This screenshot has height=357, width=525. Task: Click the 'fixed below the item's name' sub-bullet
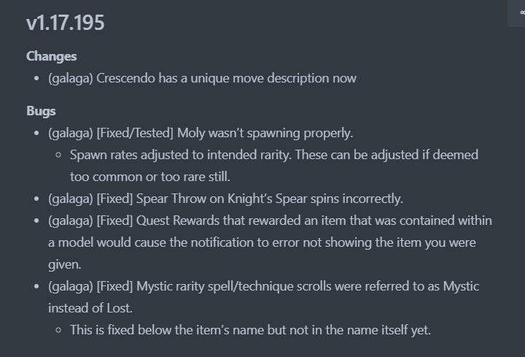(x=250, y=330)
